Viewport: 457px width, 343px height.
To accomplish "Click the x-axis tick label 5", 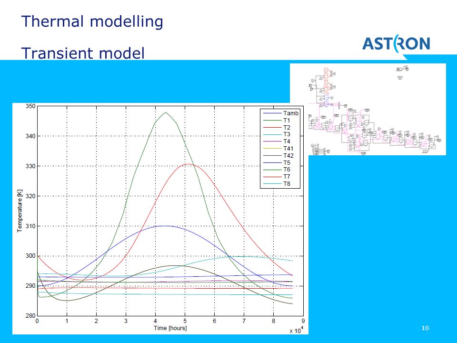I will [185, 321].
